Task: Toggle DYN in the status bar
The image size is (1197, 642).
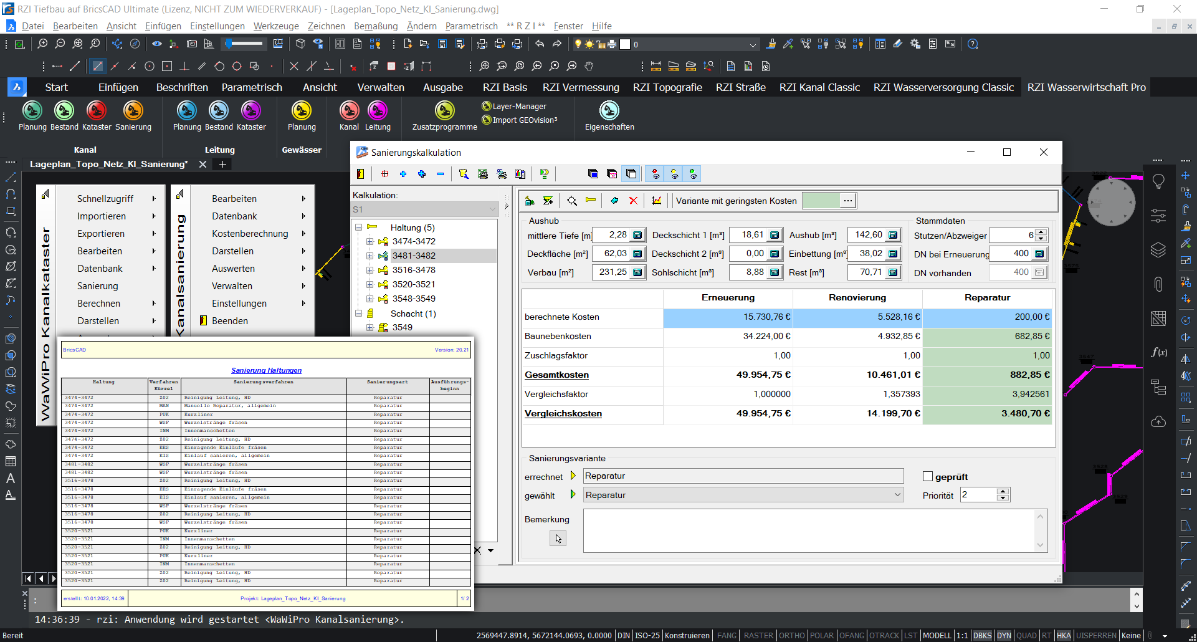Action: 1004,636
